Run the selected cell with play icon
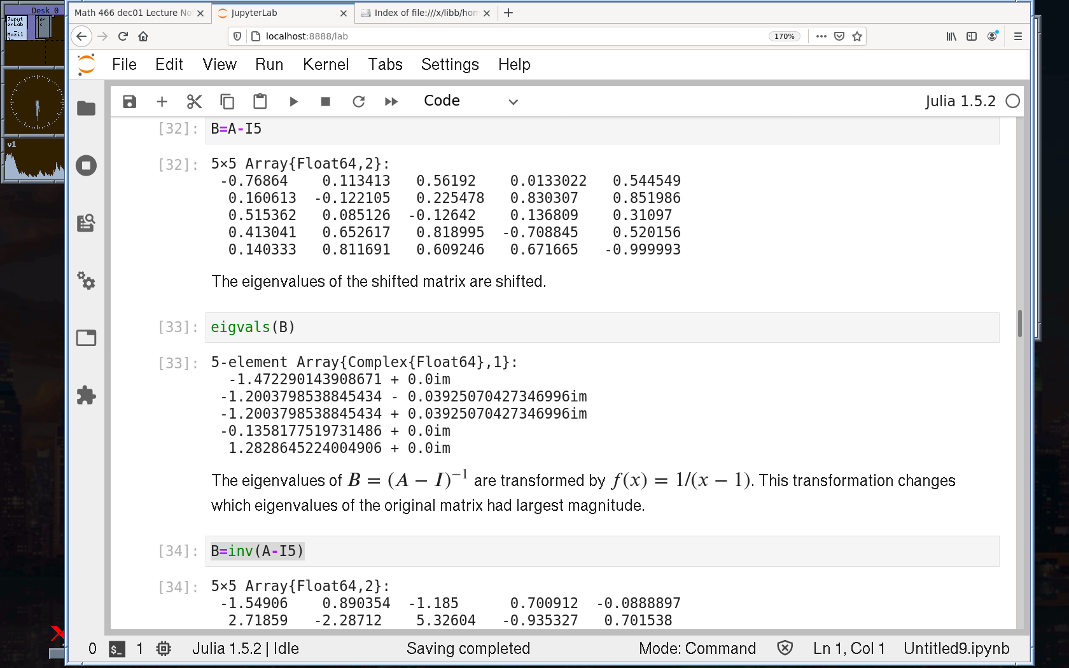This screenshot has width=1069, height=668. pos(293,102)
